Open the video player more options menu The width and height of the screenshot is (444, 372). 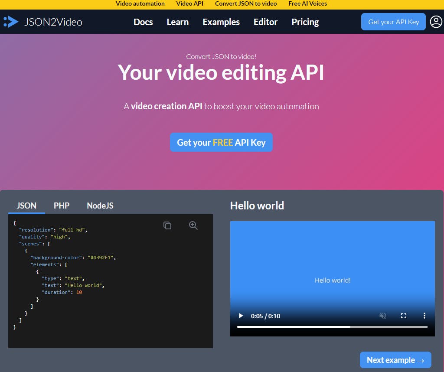tap(424, 316)
